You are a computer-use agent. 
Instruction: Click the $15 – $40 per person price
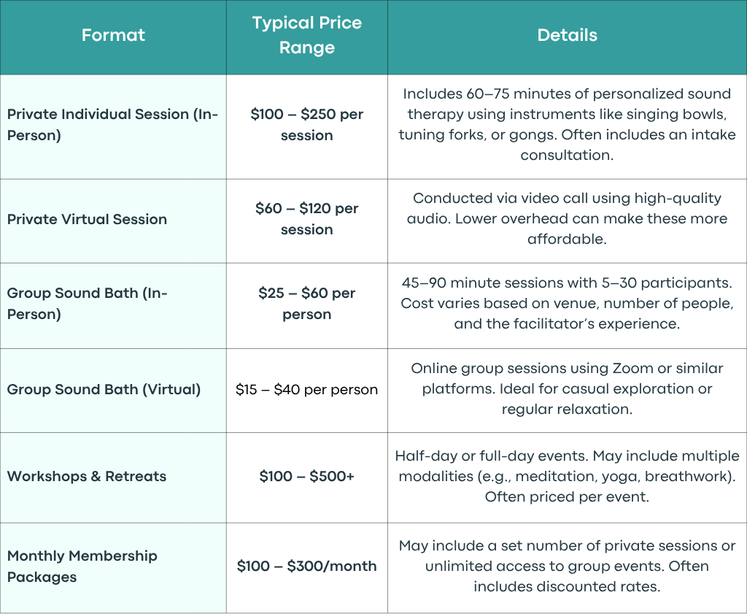click(x=307, y=389)
